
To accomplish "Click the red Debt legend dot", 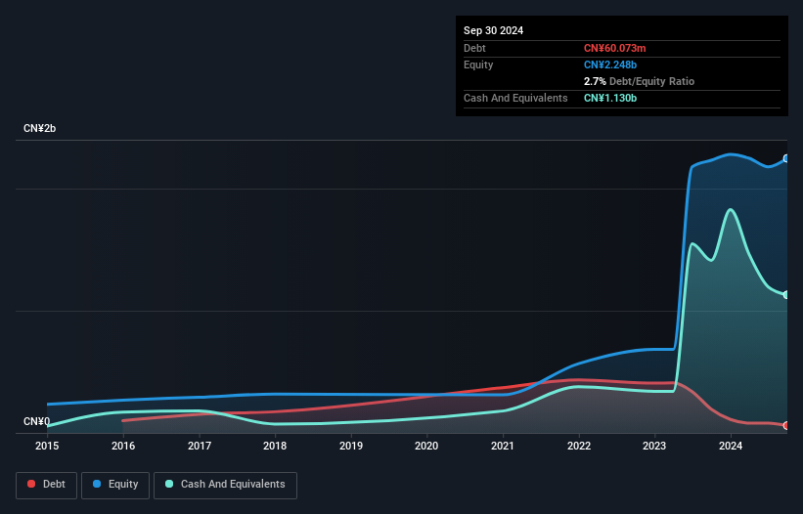I will (31, 484).
